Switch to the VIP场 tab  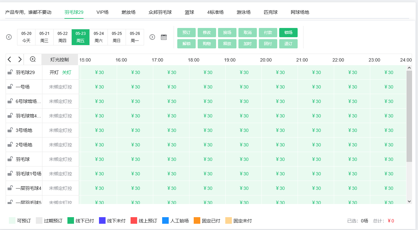pyautogui.click(x=102, y=12)
